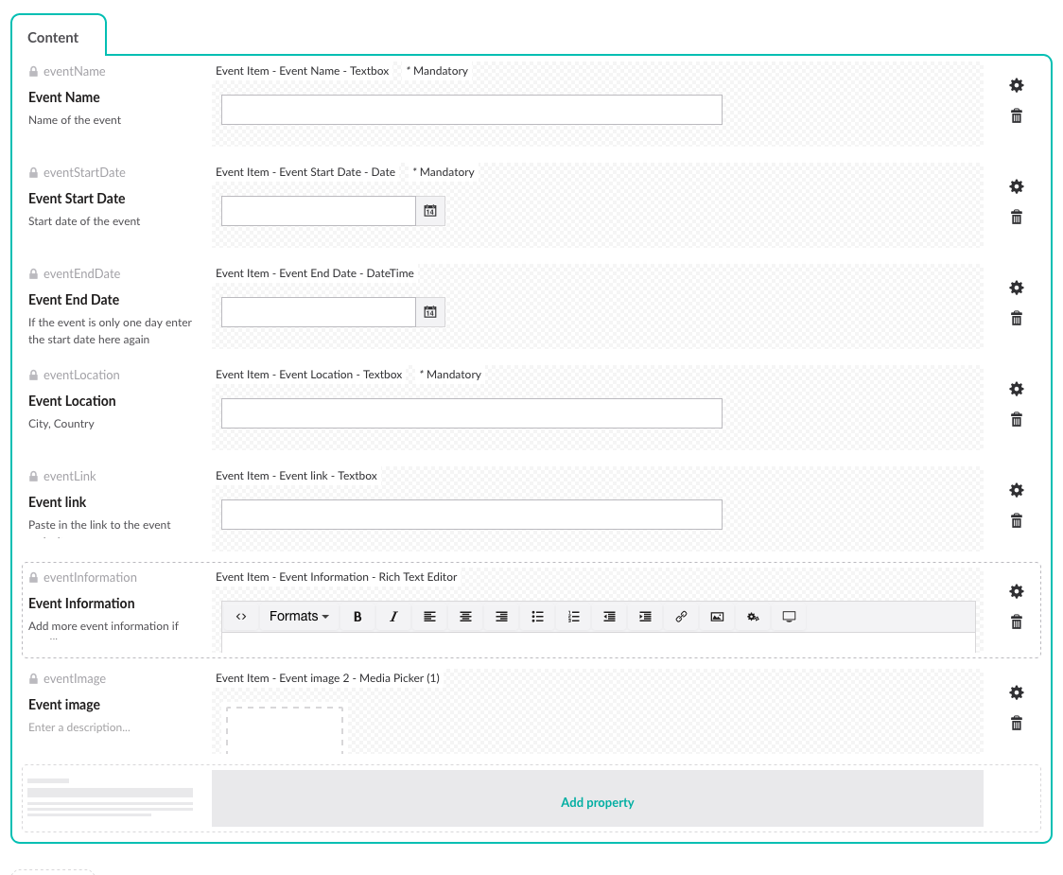Open settings gear for Event image property
This screenshot has height=875, width=1063.
[1017, 692]
